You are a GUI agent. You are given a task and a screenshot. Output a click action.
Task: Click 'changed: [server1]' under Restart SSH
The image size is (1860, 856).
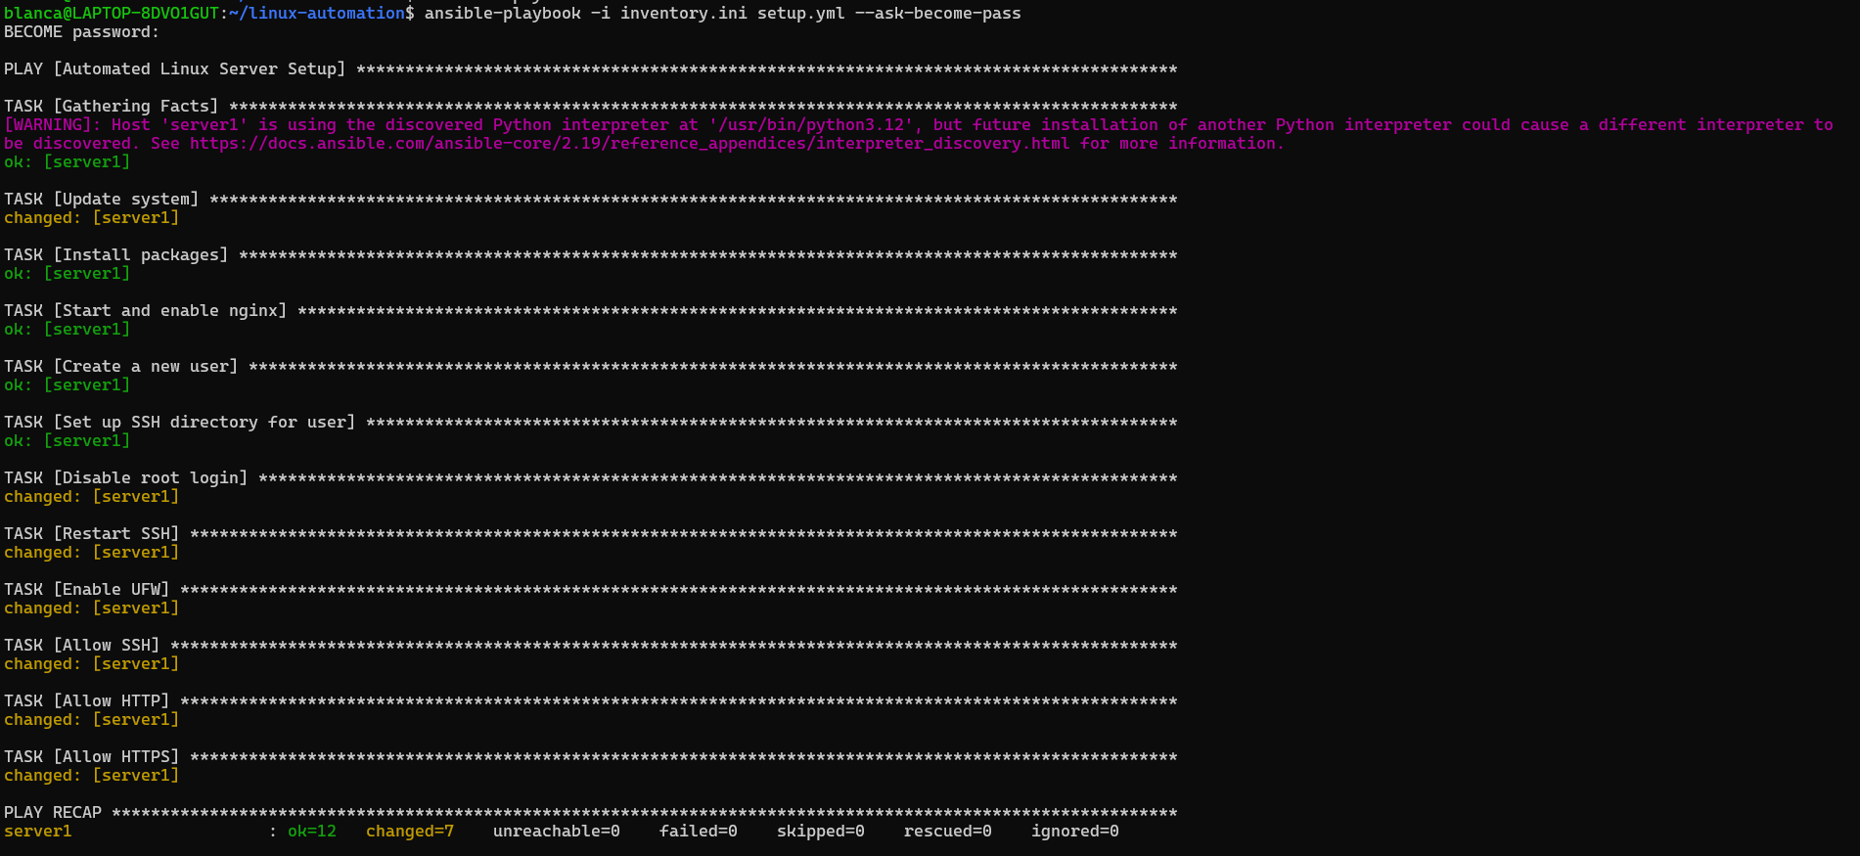[91, 553]
